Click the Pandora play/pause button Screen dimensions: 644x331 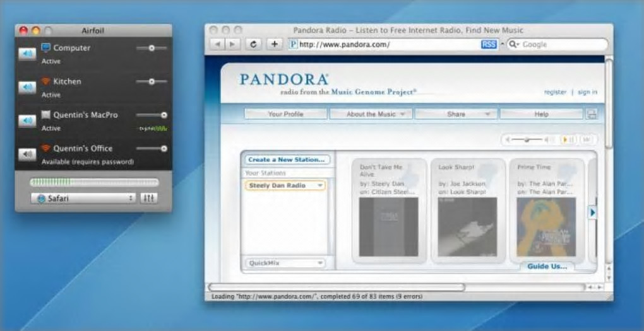point(569,140)
